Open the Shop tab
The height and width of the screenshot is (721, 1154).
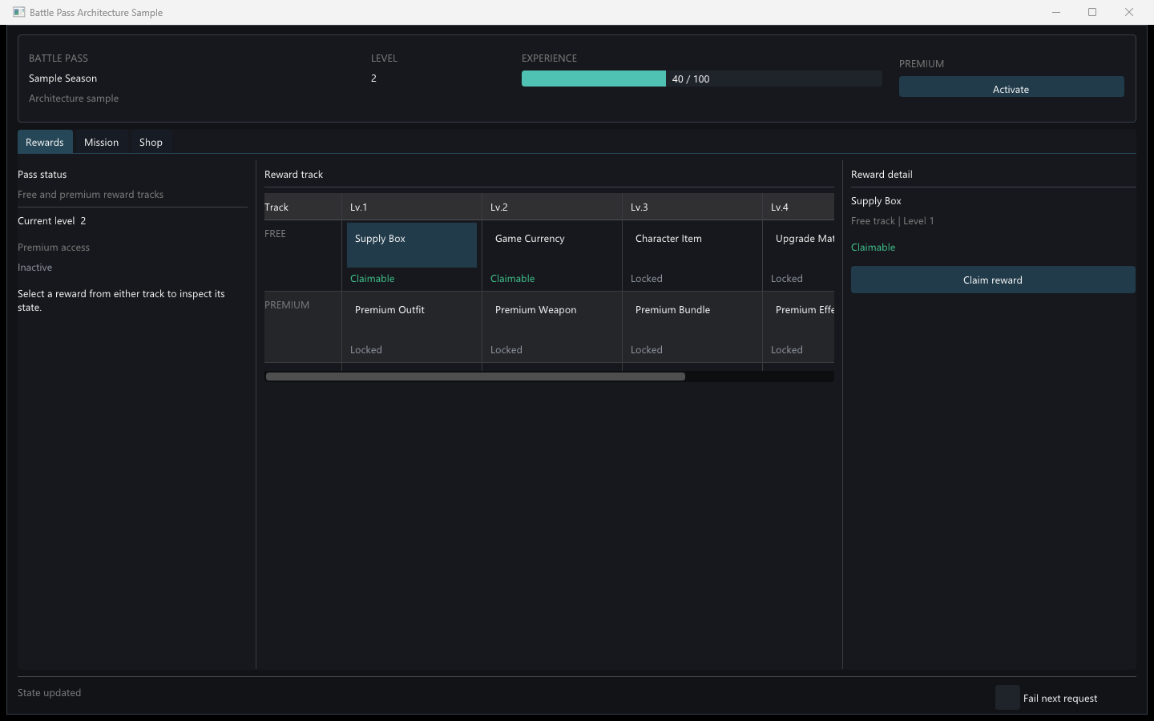click(x=151, y=142)
